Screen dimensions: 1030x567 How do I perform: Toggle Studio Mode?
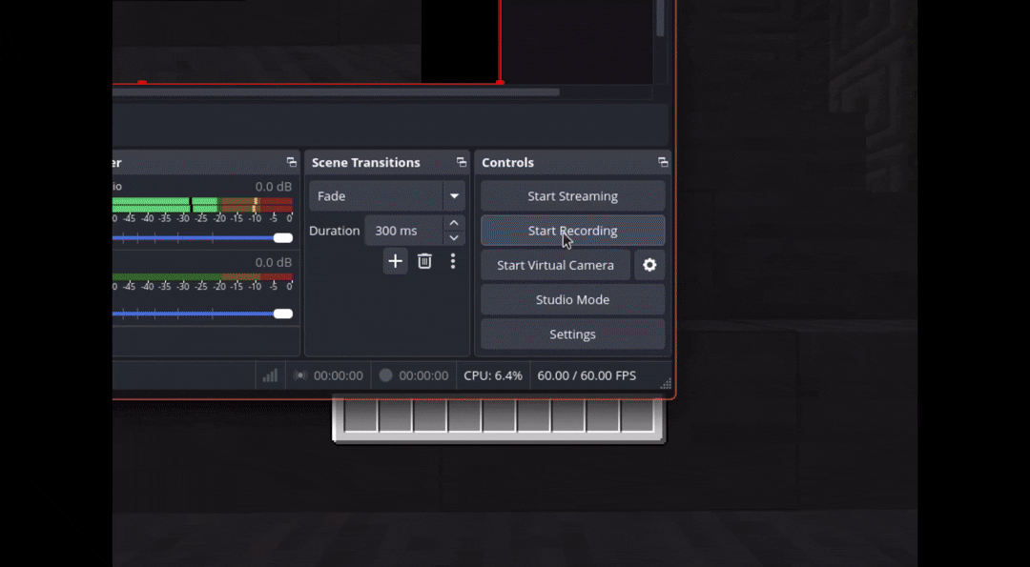pyautogui.click(x=572, y=299)
